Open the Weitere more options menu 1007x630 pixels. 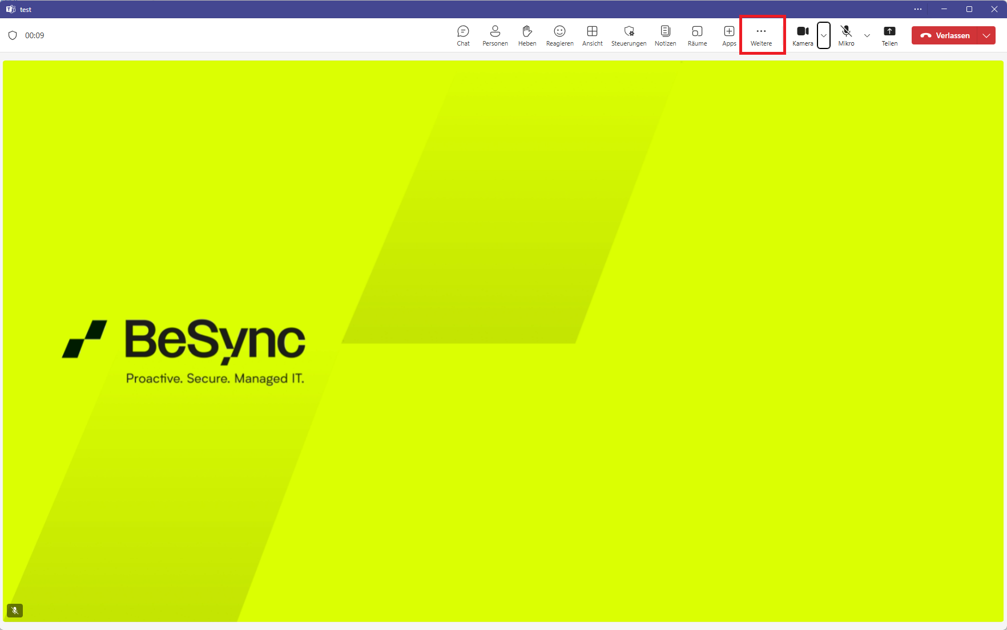coord(762,35)
